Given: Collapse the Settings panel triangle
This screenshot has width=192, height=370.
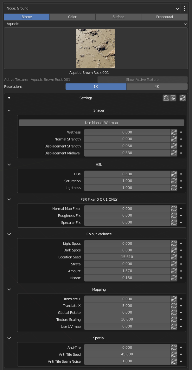Looking at the screenshot, I should [9, 98].
